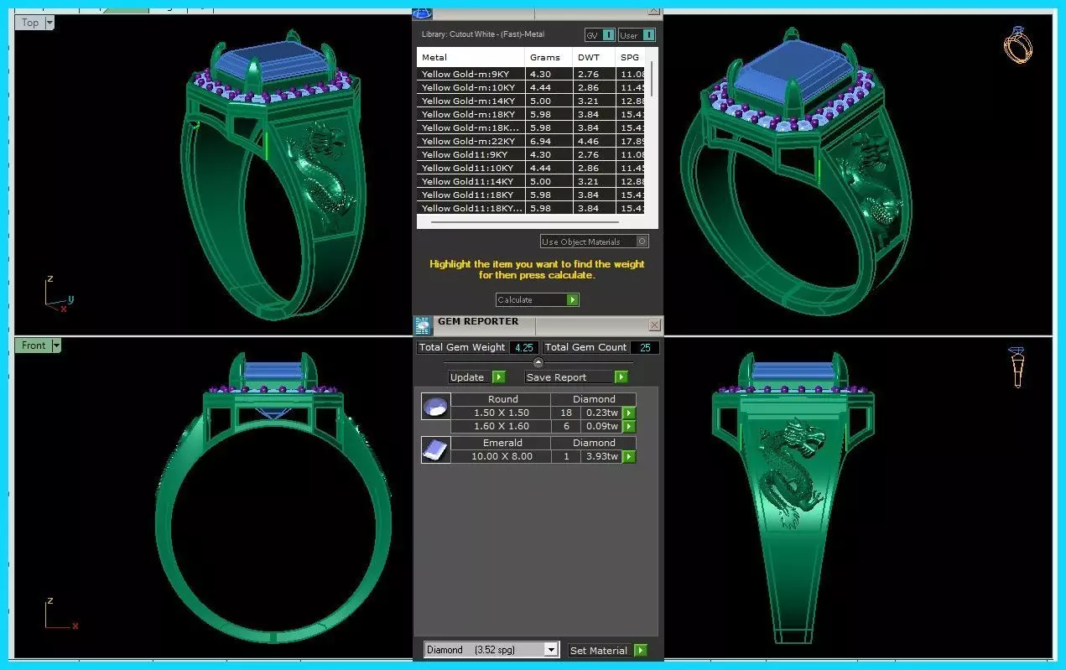Close the Gem Reporter panel
1066x670 pixels.
click(655, 325)
